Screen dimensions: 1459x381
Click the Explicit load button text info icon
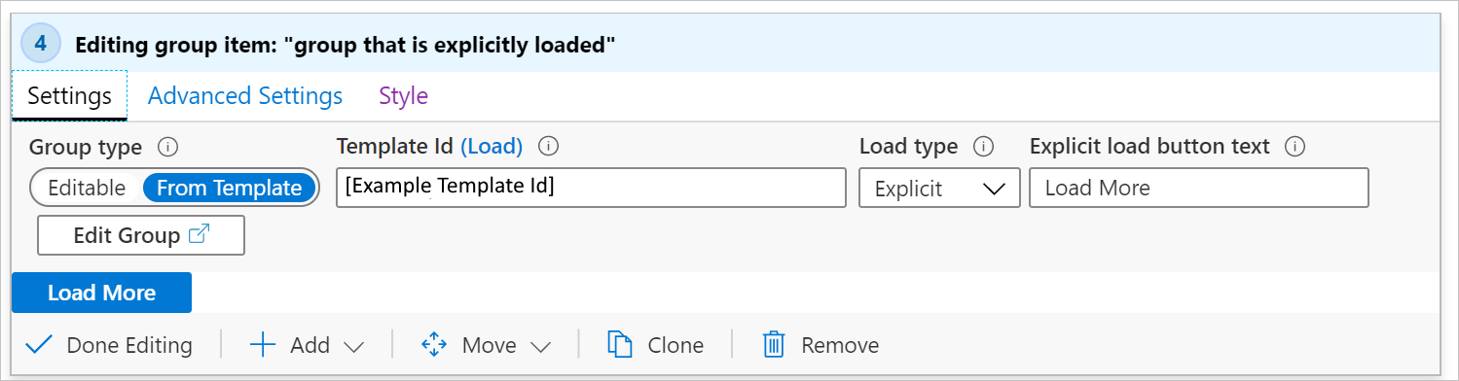coord(1295,147)
